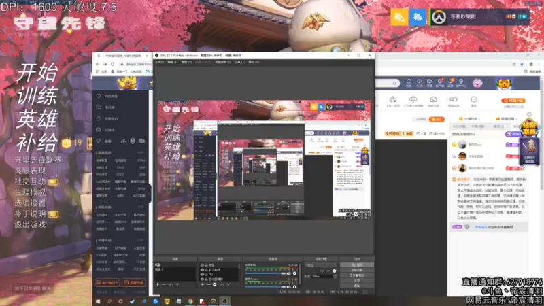The height and width of the screenshot is (306, 544).
Task: Open source properties gear in OBS sources panel
Action: click(x=215, y=284)
